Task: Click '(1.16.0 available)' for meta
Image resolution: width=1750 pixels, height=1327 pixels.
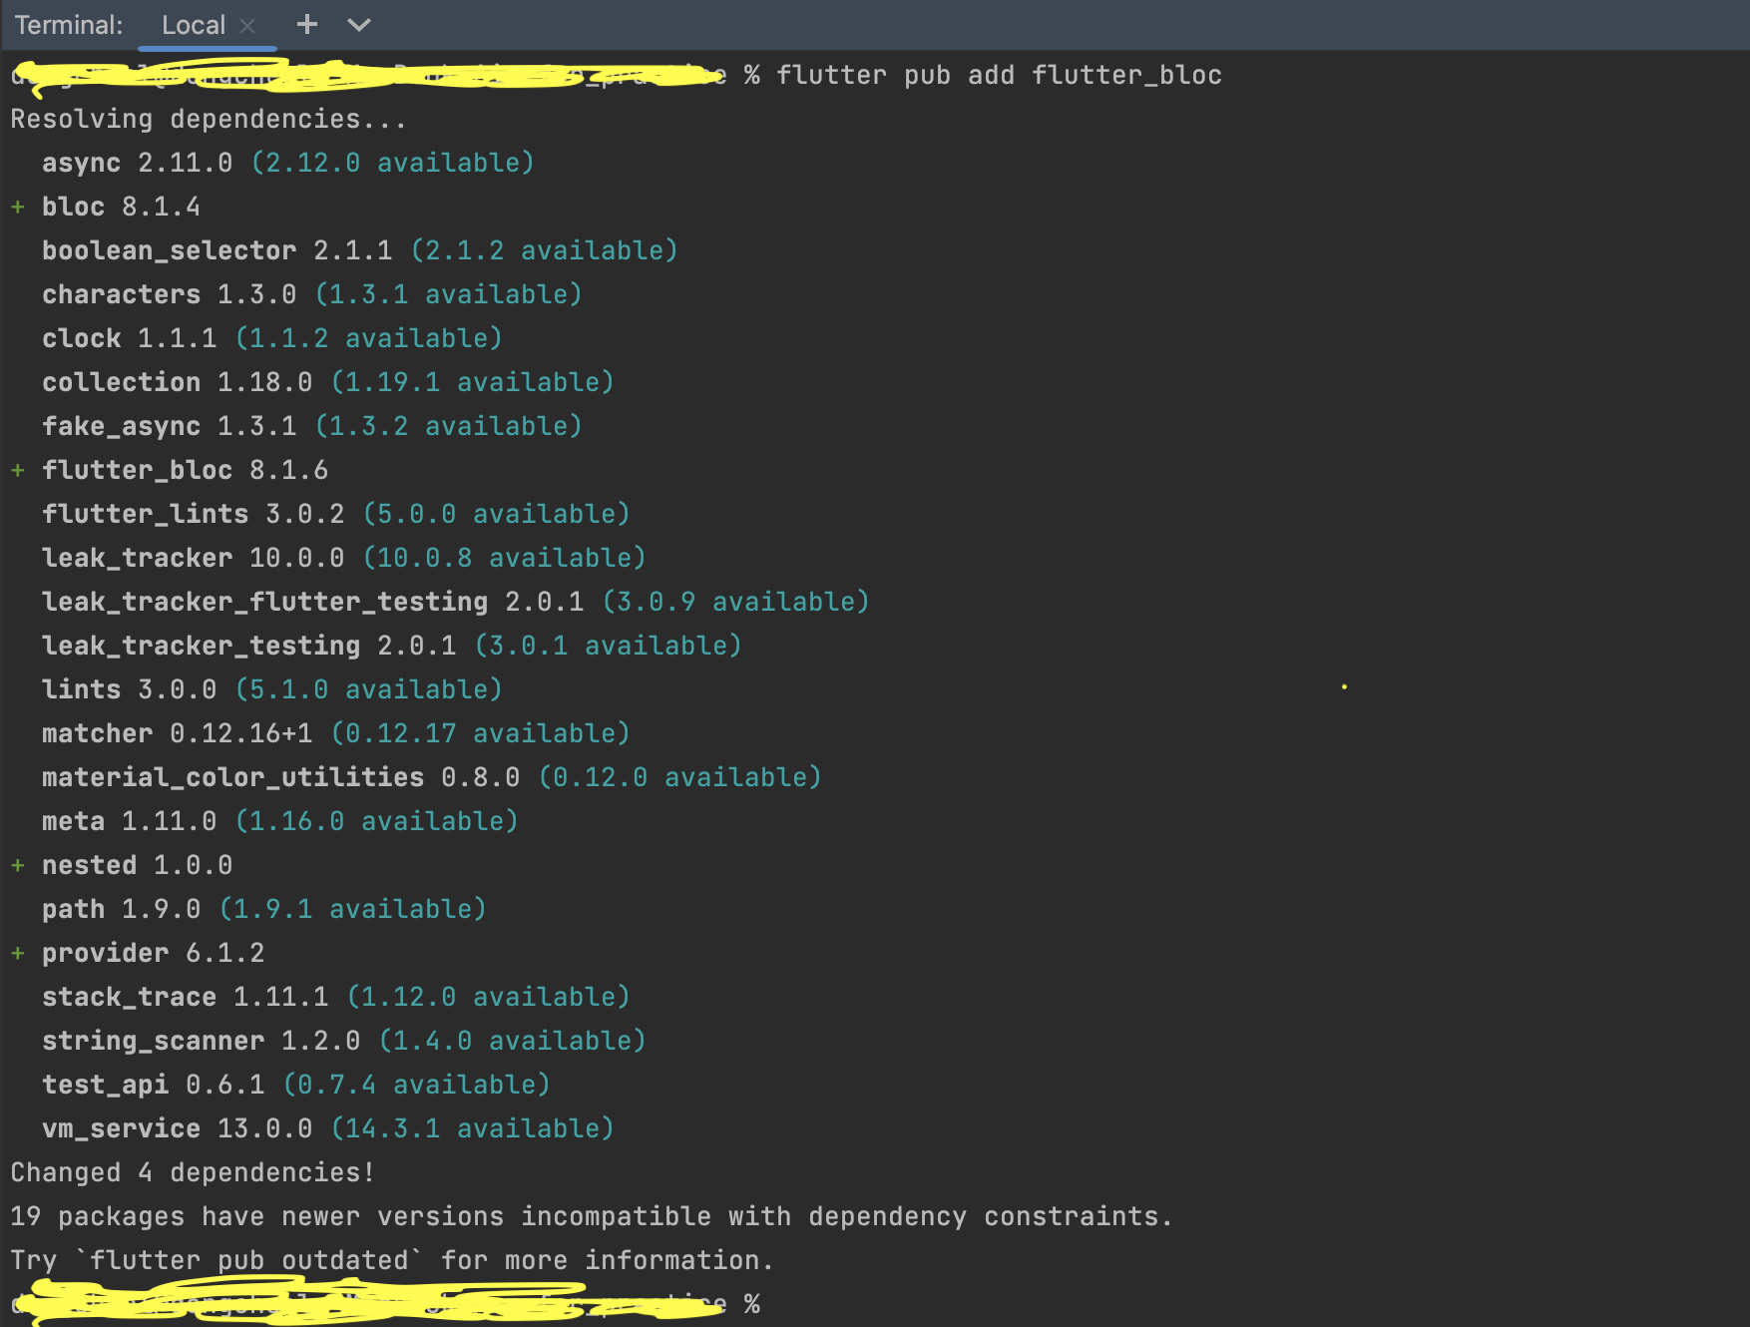Action: coord(376,821)
